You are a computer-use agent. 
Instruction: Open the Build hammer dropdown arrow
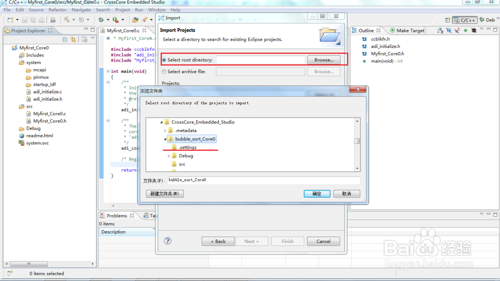pos(73,20)
